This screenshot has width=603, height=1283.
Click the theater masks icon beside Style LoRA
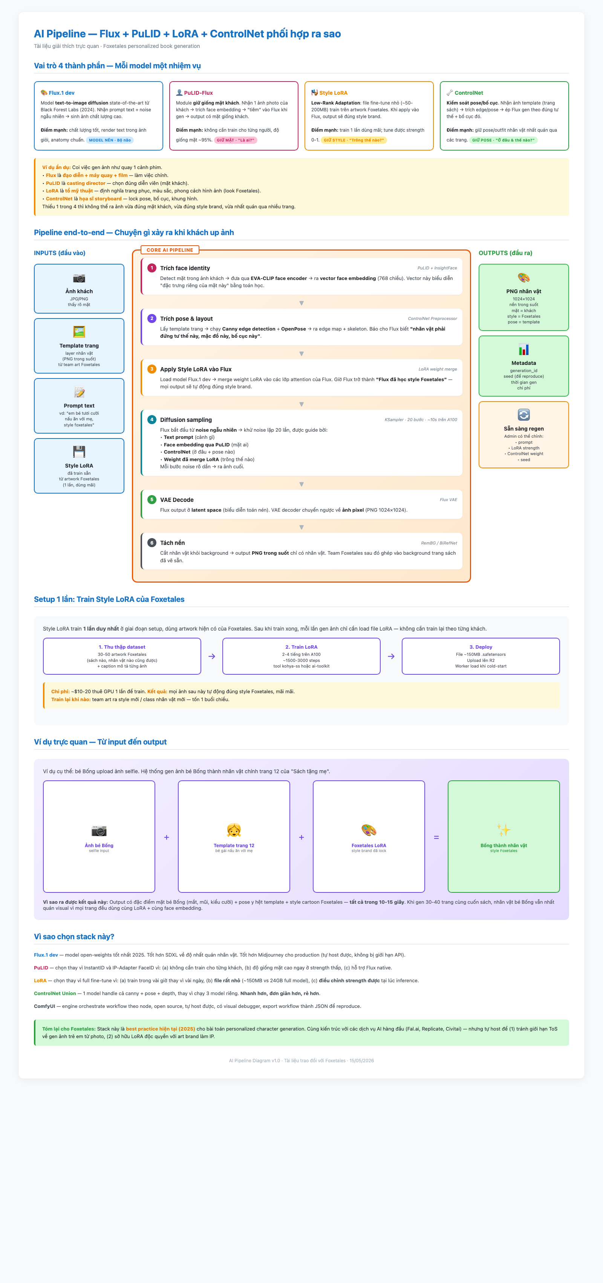pos(314,92)
